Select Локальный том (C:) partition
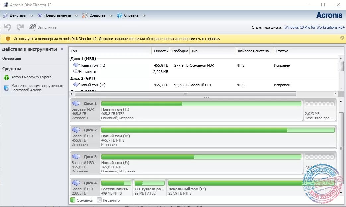Viewport: 346px width, 207px height. (251, 187)
